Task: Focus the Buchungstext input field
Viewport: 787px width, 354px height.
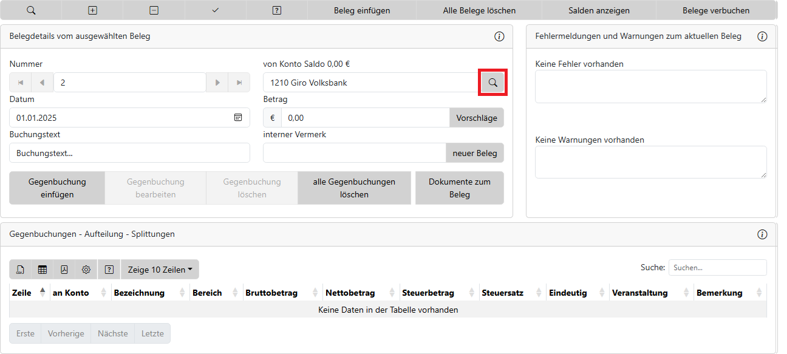Action: point(129,153)
